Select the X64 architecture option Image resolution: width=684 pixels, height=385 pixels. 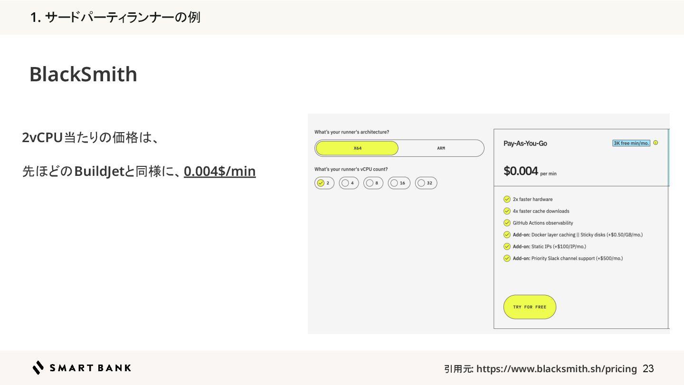[357, 148]
